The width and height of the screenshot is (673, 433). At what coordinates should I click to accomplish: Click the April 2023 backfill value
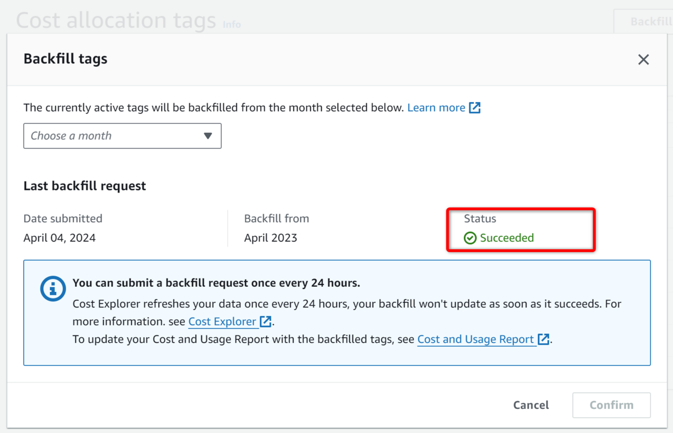[270, 238]
